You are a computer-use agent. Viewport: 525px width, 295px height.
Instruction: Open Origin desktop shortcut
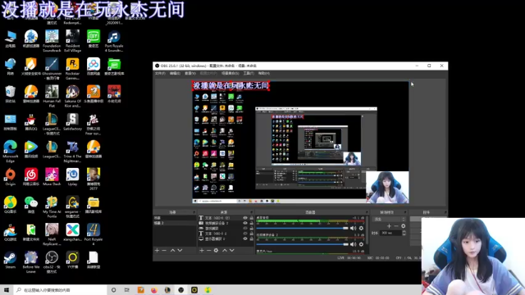11,177
